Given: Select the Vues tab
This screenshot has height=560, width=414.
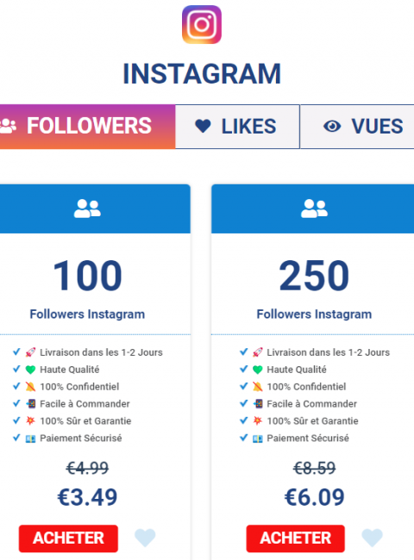Looking at the screenshot, I should pos(357,127).
